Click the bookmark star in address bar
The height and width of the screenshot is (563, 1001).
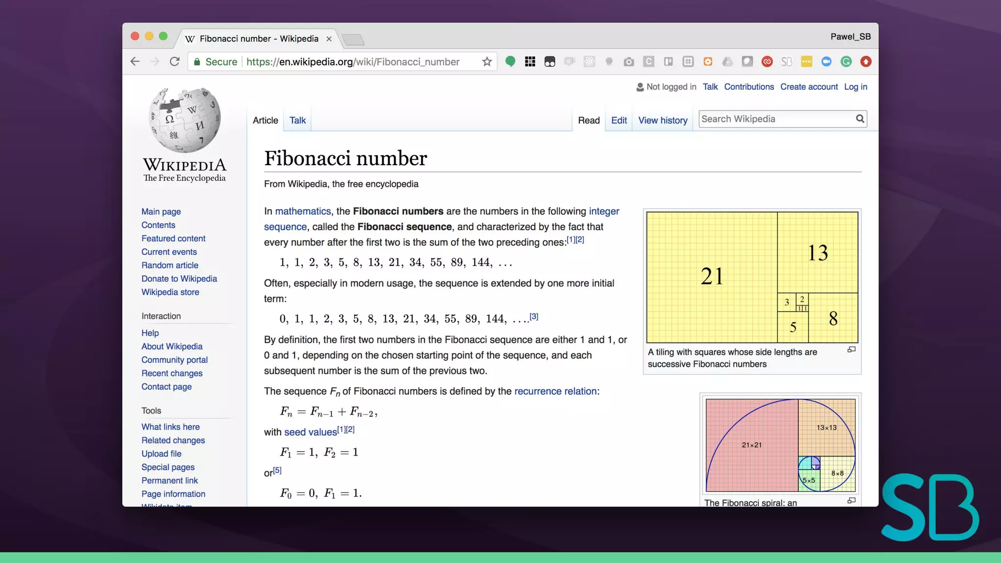(486, 62)
